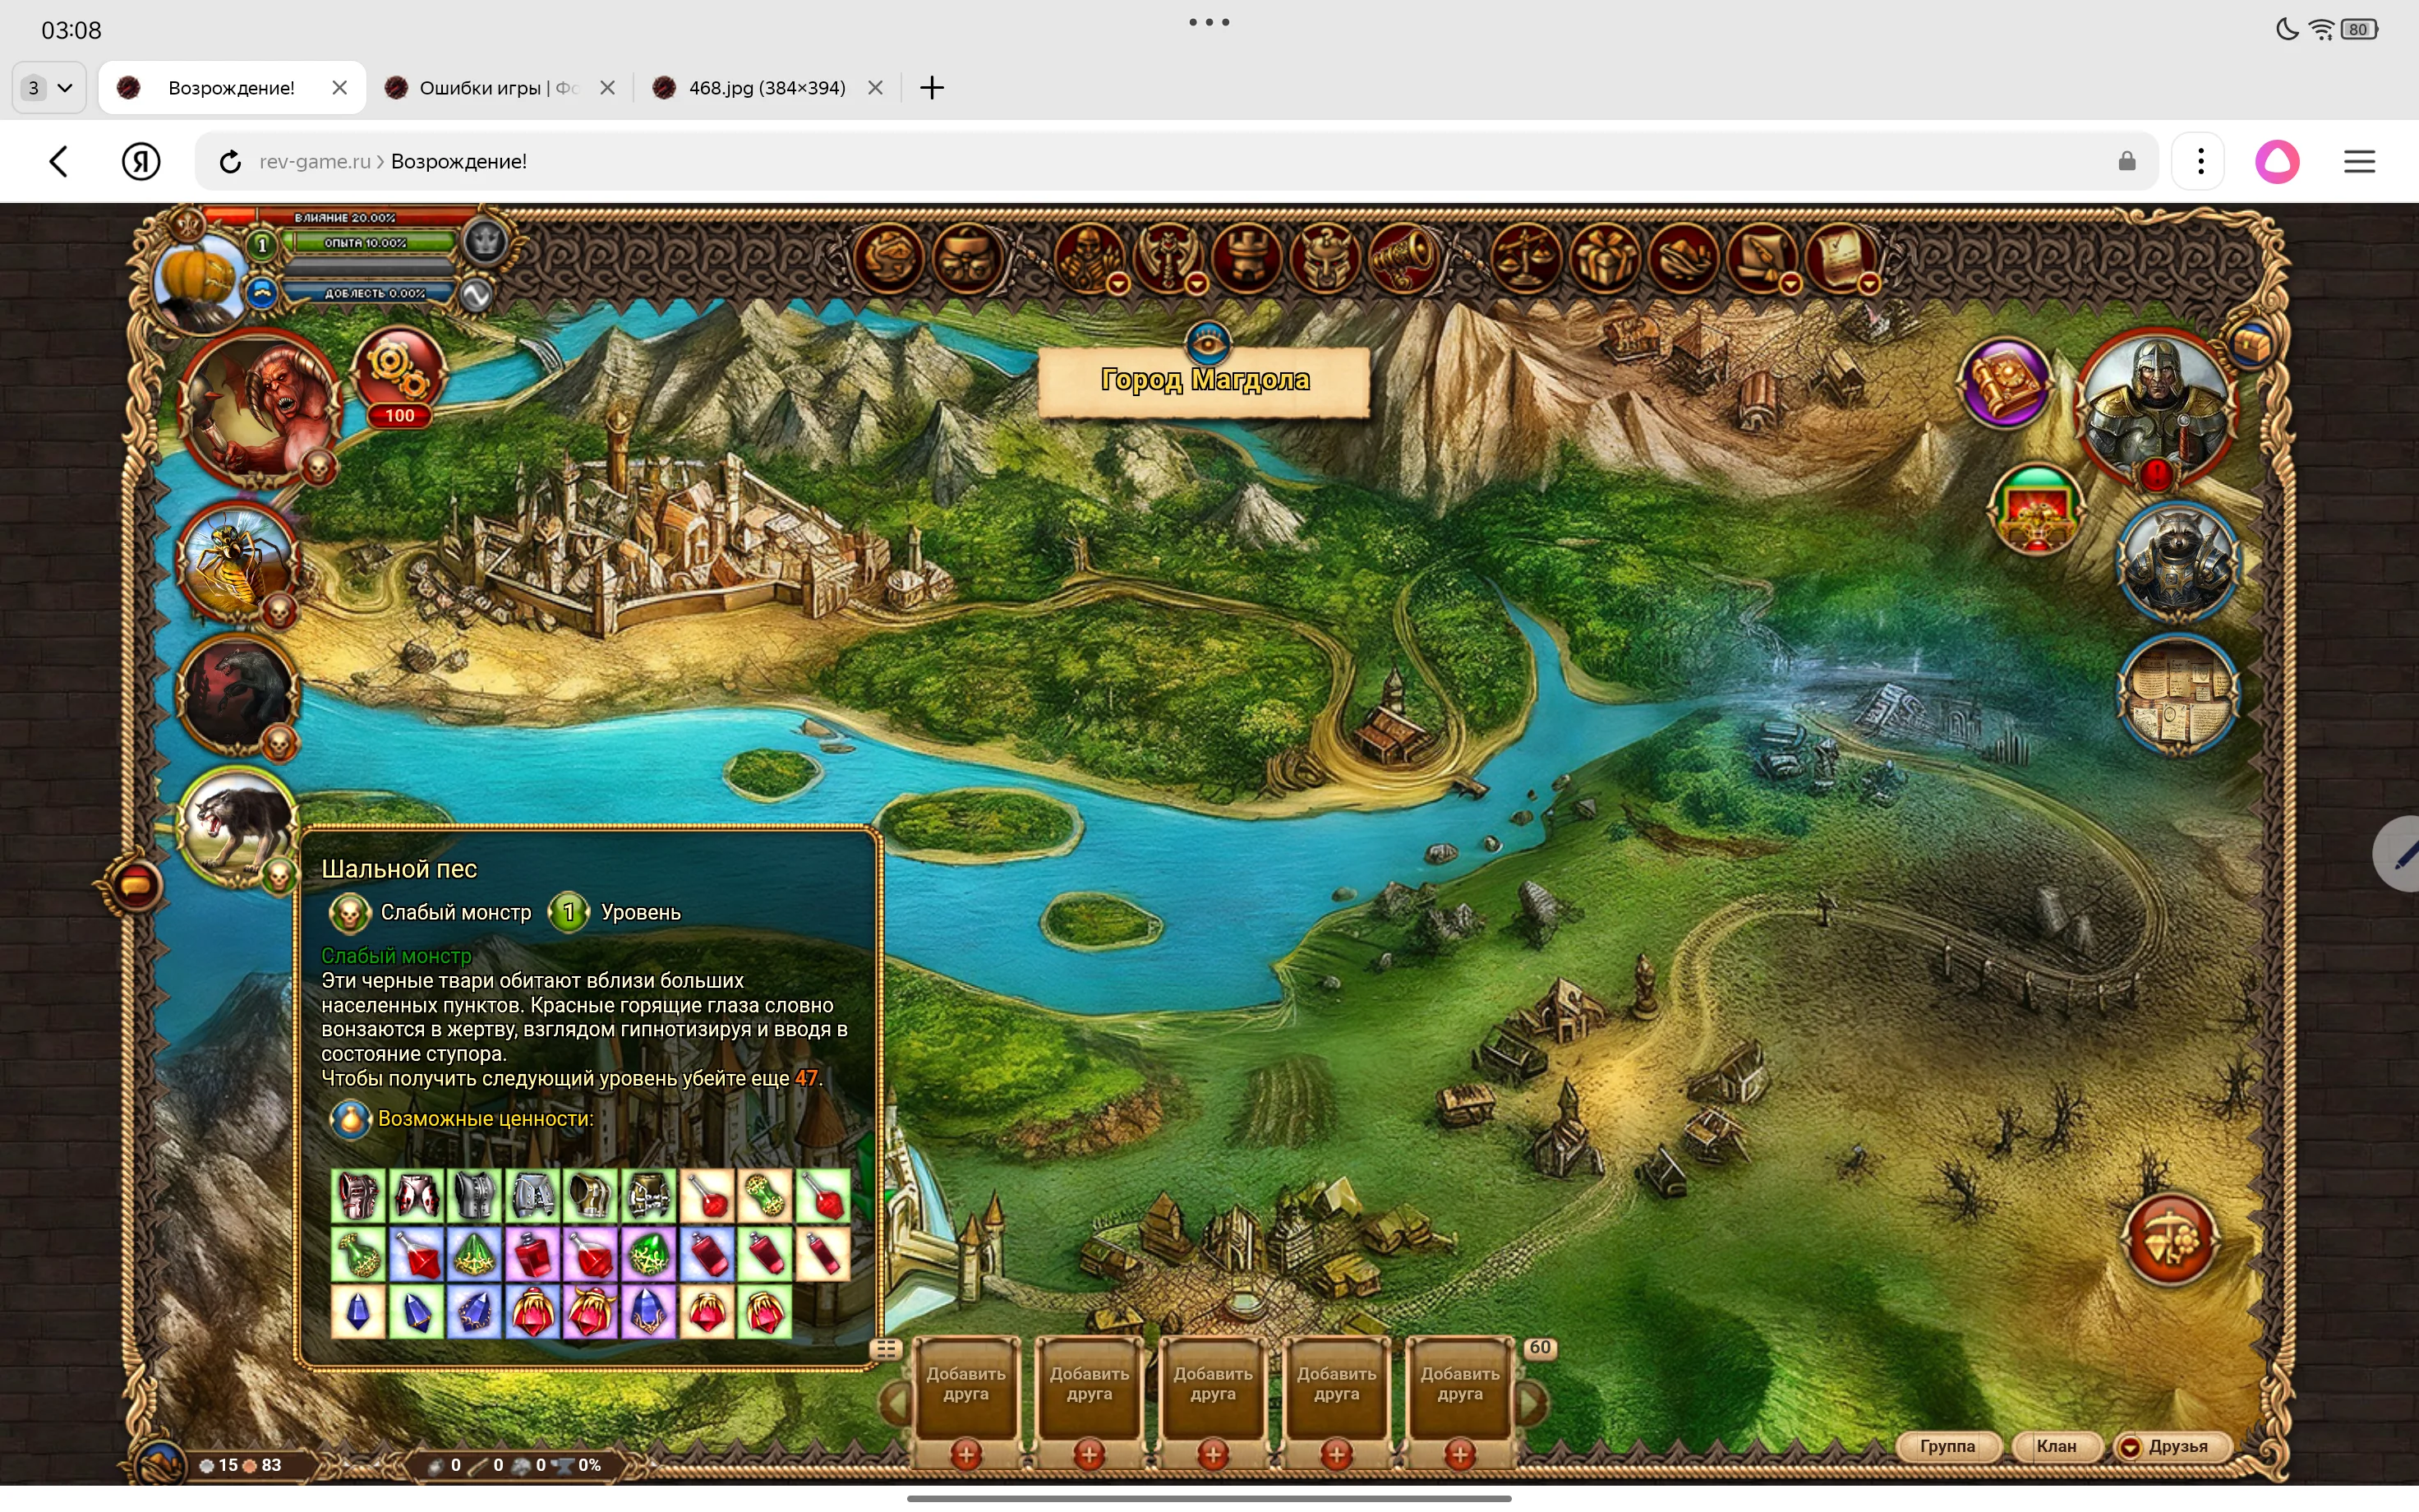Click the rev-game.ru address bar
2419x1512 pixels.
[1176, 161]
